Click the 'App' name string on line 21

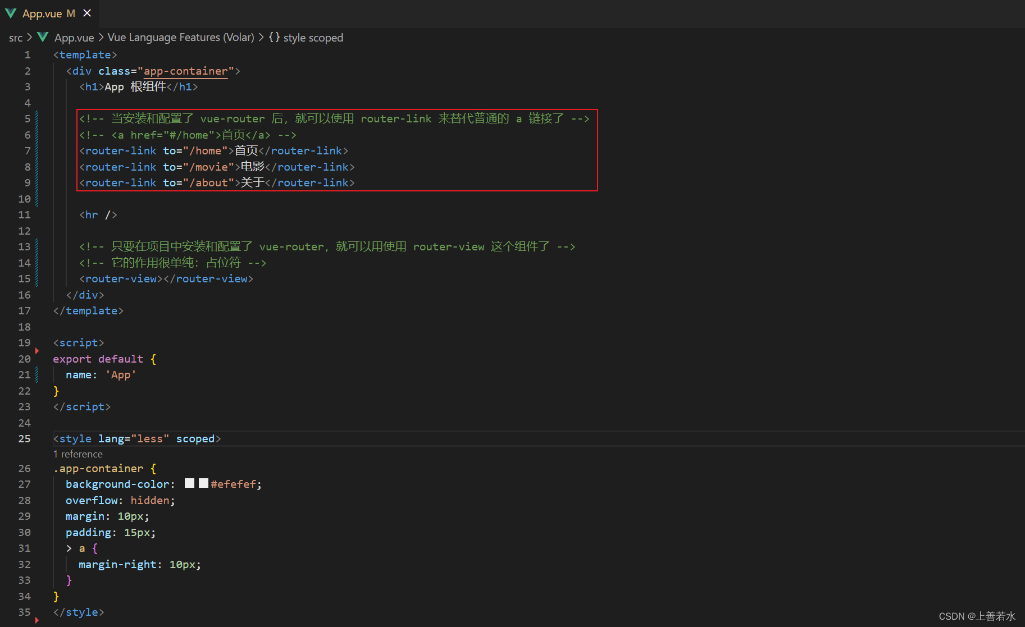[121, 375]
